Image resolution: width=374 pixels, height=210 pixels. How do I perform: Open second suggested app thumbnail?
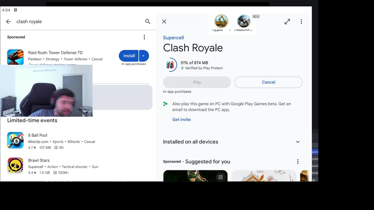264,176
